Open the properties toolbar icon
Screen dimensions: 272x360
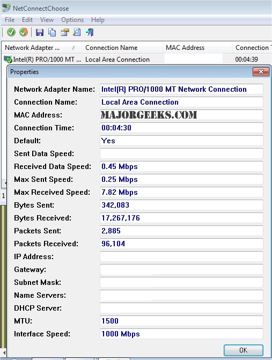pos(65,32)
